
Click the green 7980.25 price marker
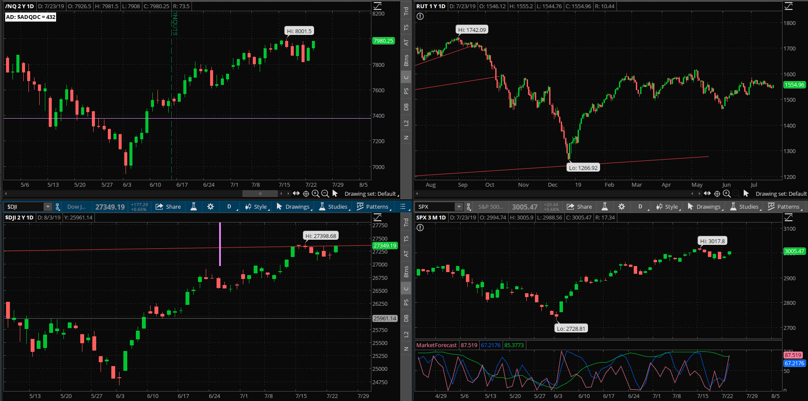coord(384,41)
